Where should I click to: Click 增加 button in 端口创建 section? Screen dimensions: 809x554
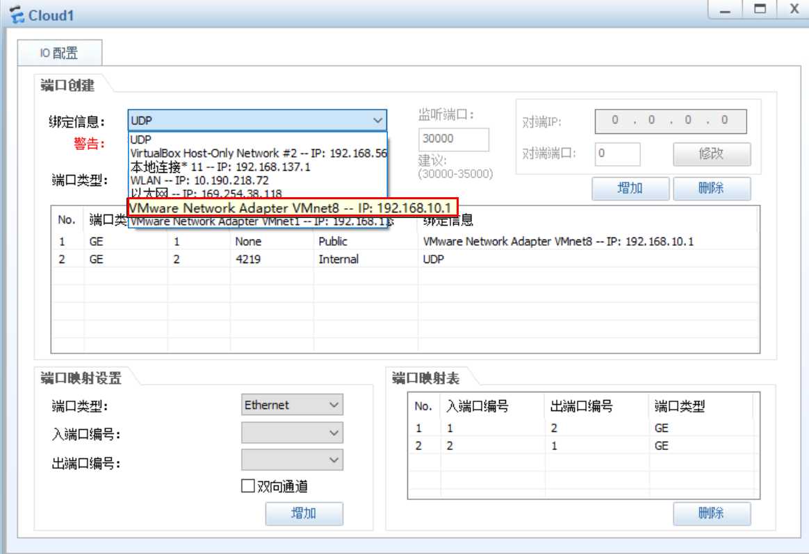click(x=630, y=188)
